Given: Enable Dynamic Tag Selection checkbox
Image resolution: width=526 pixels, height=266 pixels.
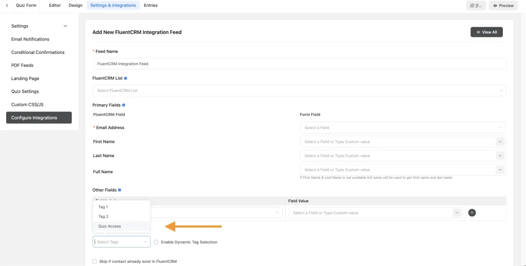Looking at the screenshot, I should 156,242.
